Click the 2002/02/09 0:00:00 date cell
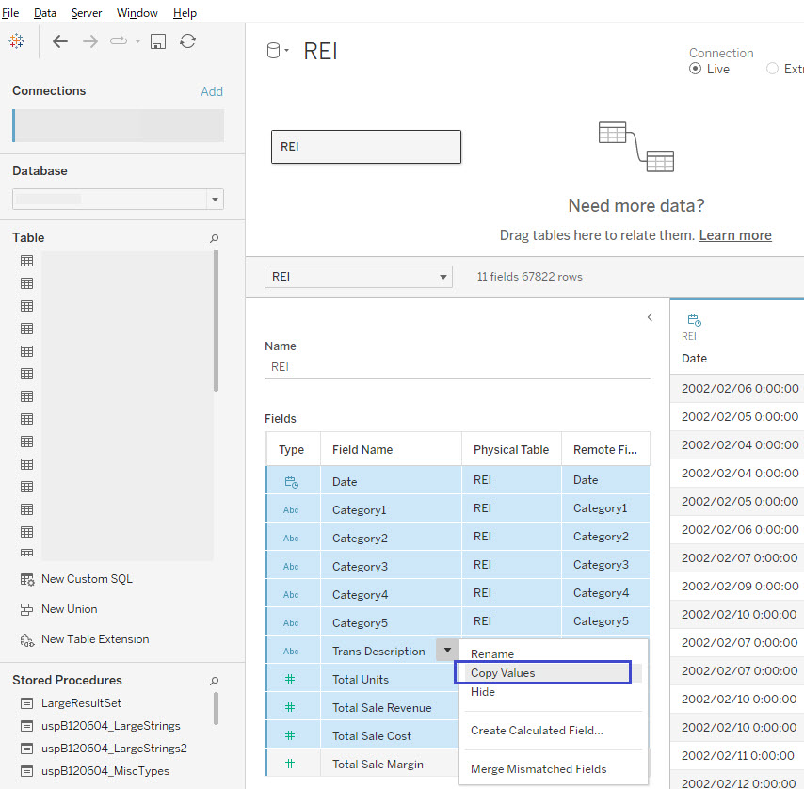Screen dimensions: 804x789 click(740, 586)
